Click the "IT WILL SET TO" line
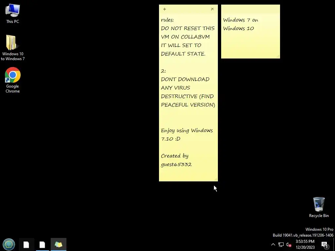The height and width of the screenshot is (251, 335). (181, 45)
